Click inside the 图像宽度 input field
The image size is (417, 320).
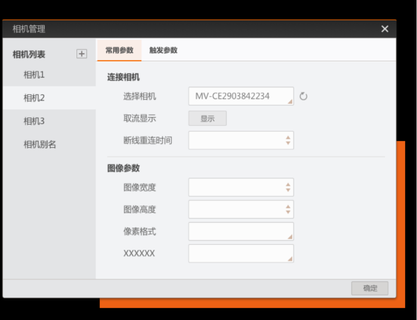[x=237, y=187]
